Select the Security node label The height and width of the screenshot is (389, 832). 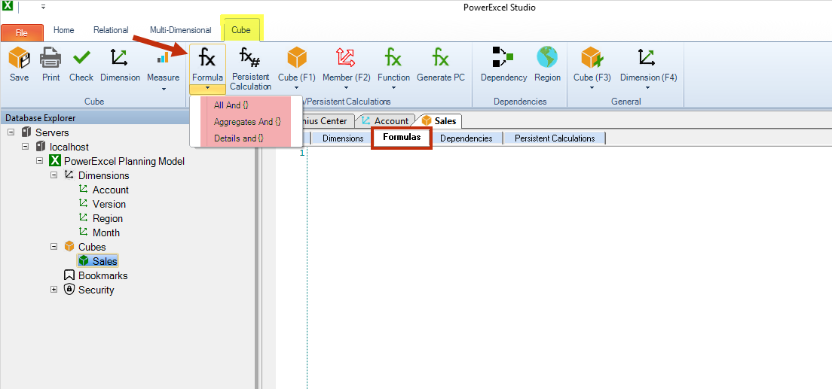(x=96, y=290)
